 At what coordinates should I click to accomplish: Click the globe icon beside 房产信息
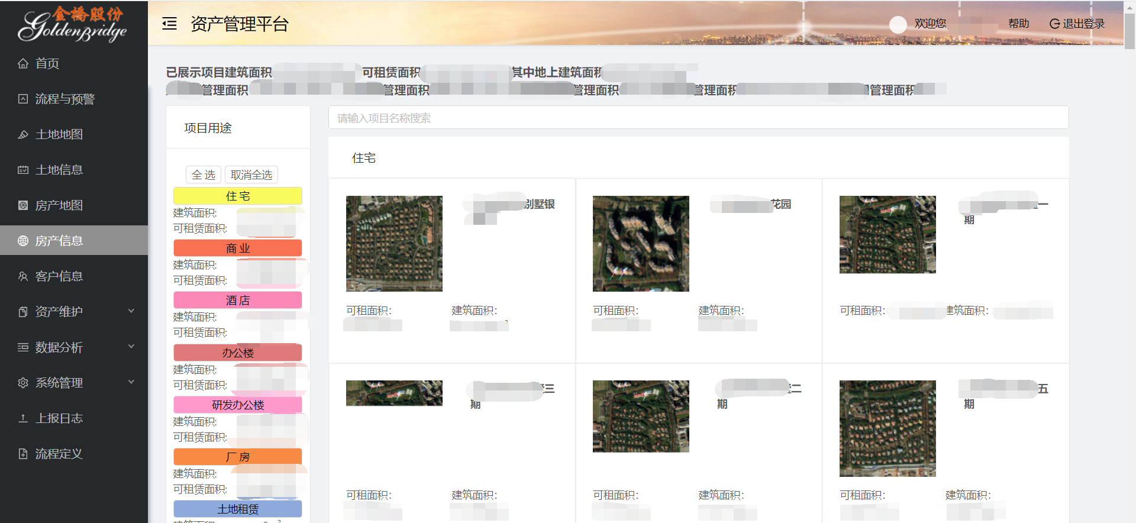(x=23, y=241)
